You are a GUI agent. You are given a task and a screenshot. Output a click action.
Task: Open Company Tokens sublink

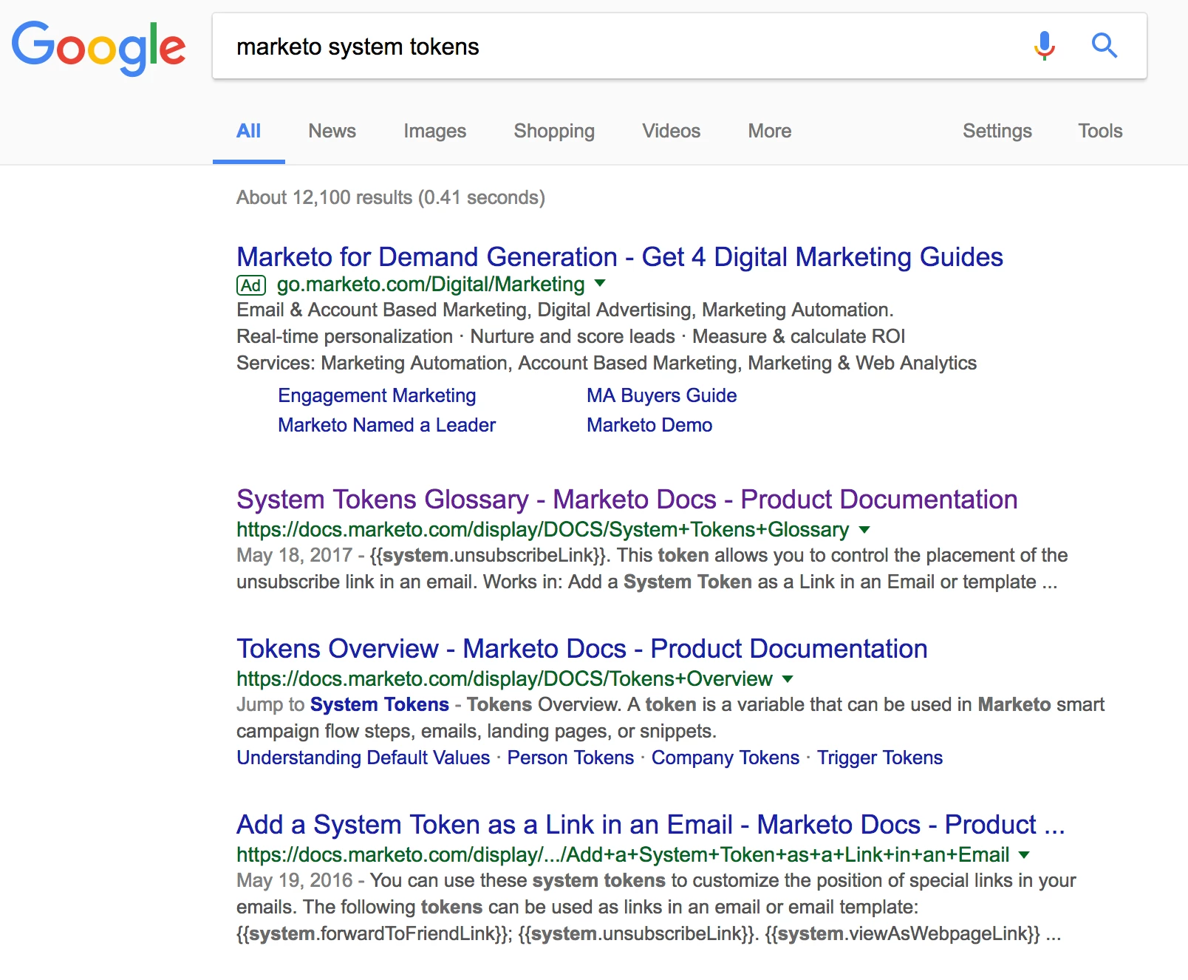(725, 758)
